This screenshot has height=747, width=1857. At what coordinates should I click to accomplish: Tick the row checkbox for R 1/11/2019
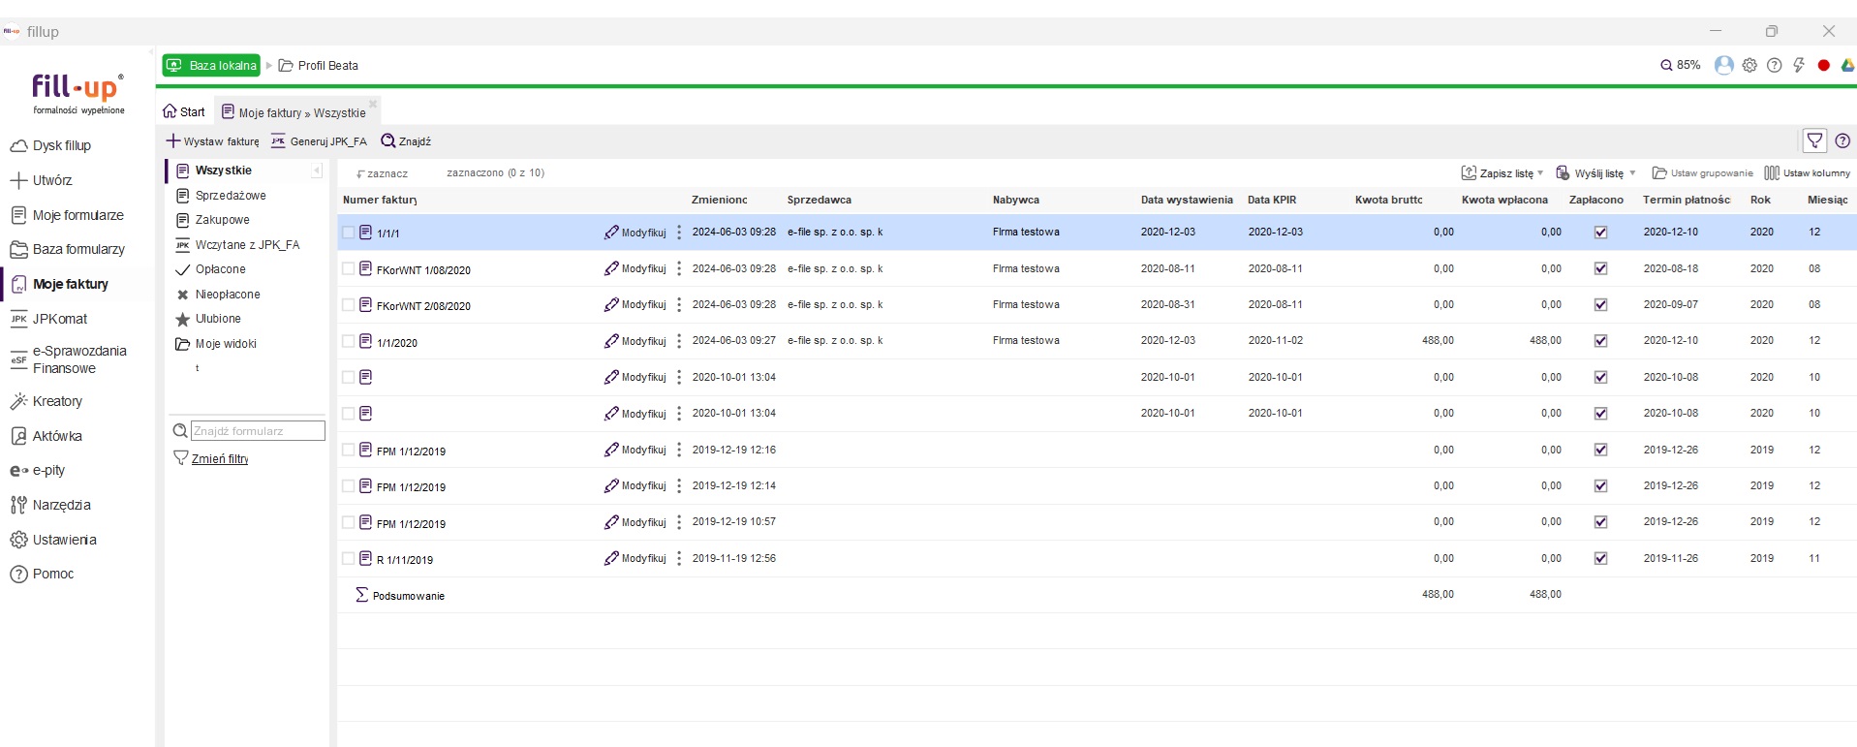pos(349,558)
